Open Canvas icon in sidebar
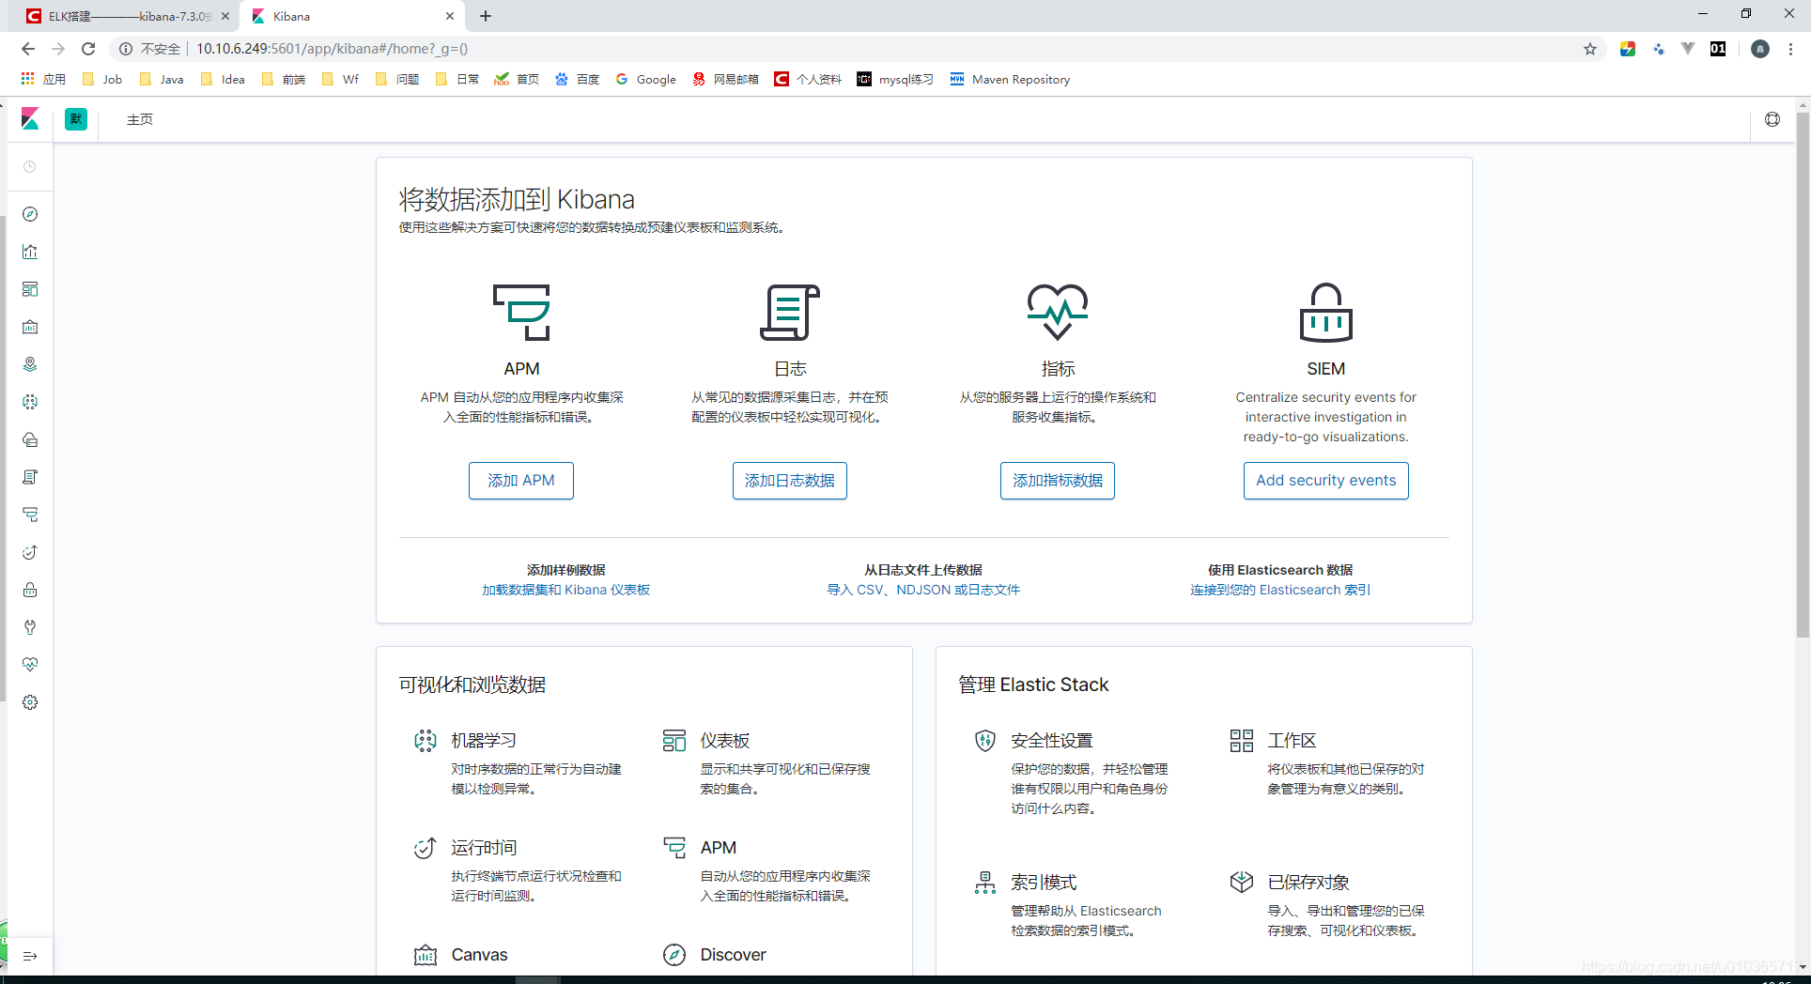The width and height of the screenshot is (1811, 984). click(30, 327)
